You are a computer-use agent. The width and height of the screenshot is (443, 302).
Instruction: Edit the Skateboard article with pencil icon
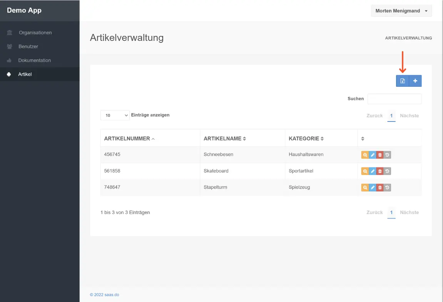pos(372,171)
